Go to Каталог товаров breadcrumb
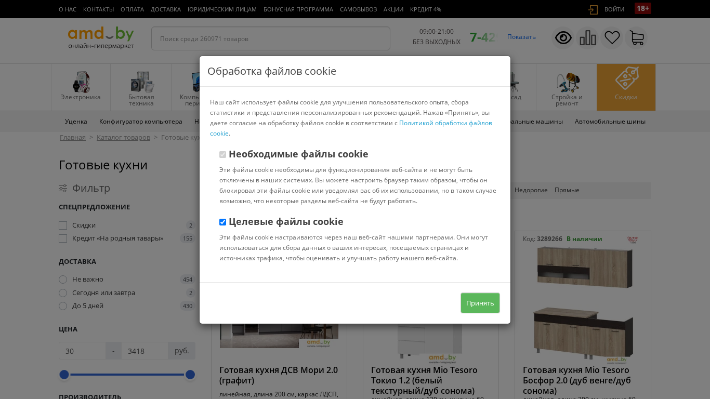 click(123, 138)
